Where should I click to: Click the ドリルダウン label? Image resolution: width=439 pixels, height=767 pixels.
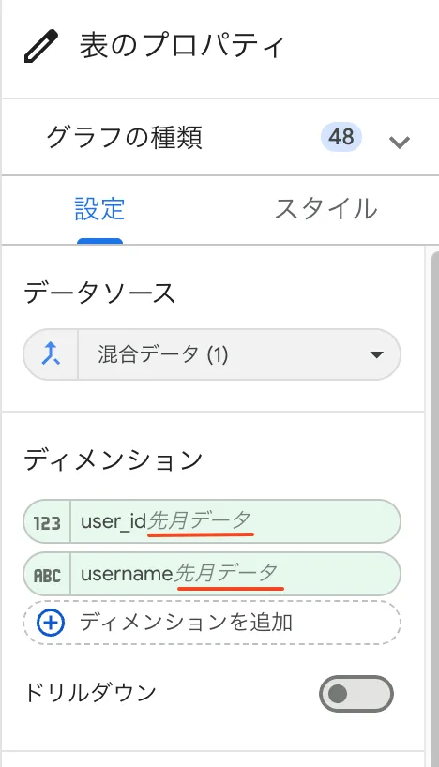[90, 693]
